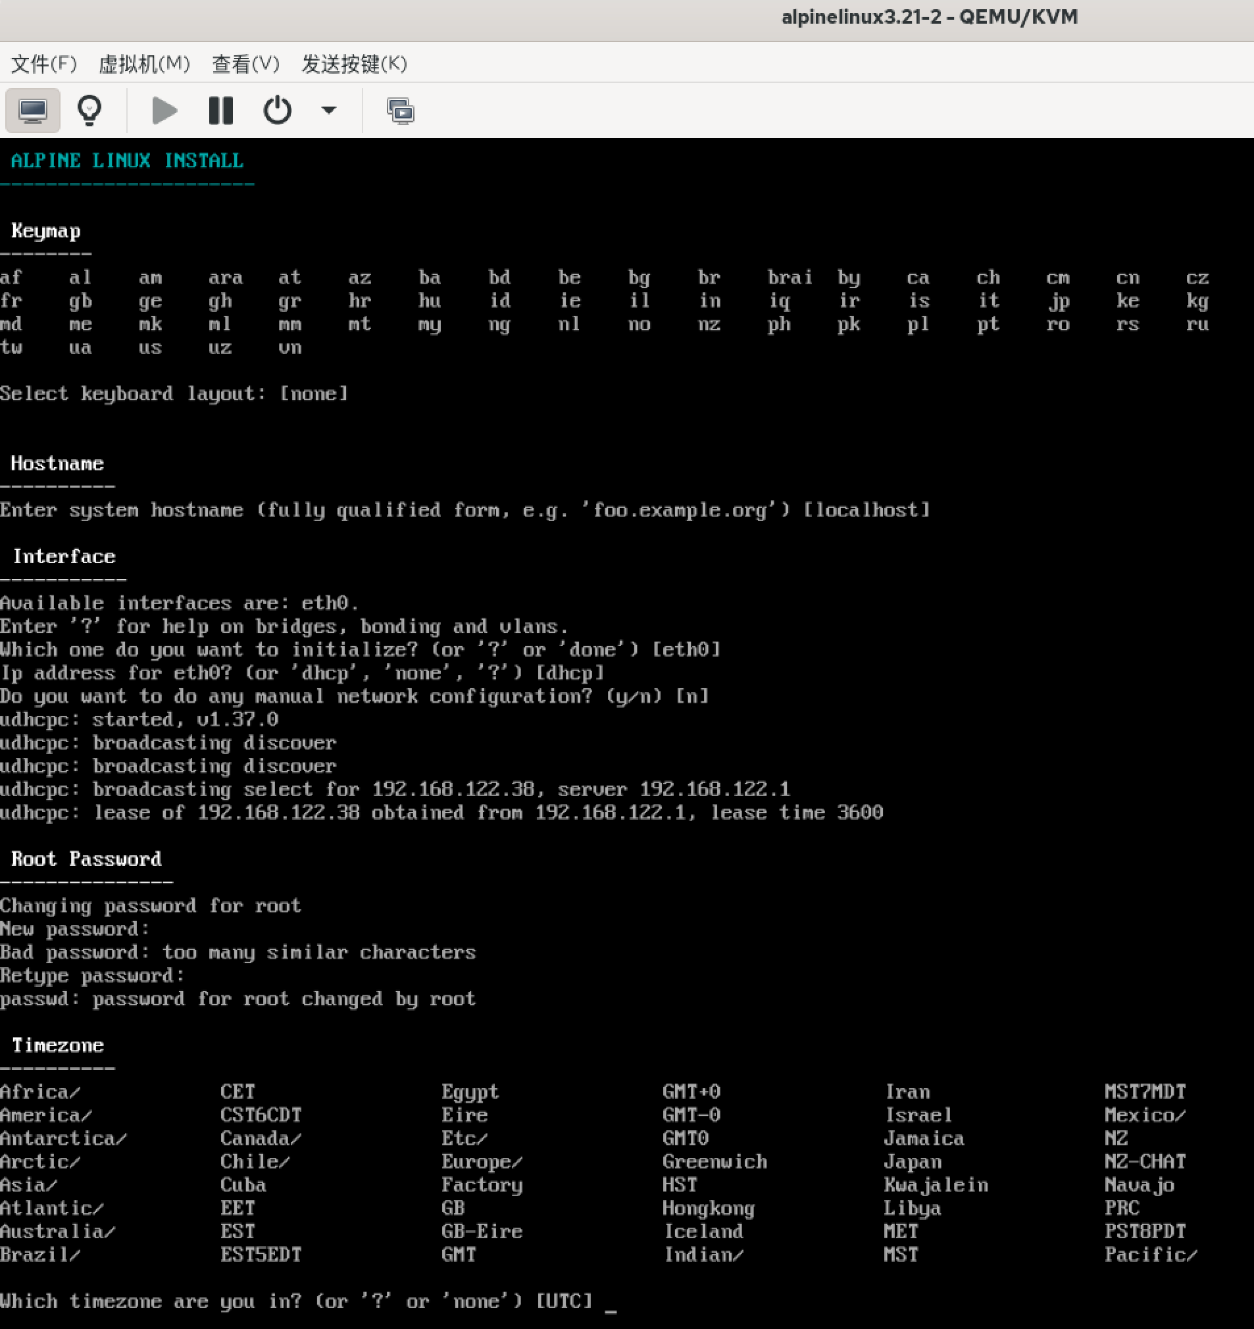
Task: Click the PRC timezone entry
Action: pos(1121,1208)
